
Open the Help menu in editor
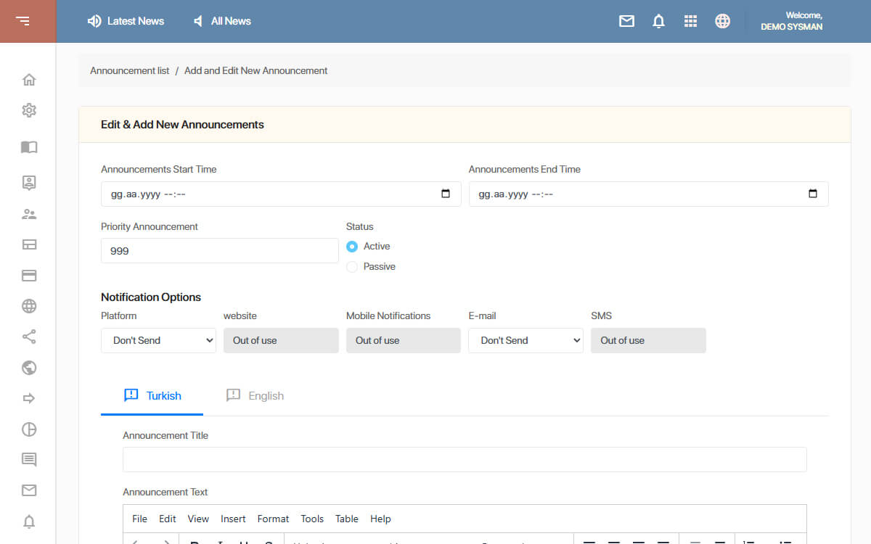point(380,519)
